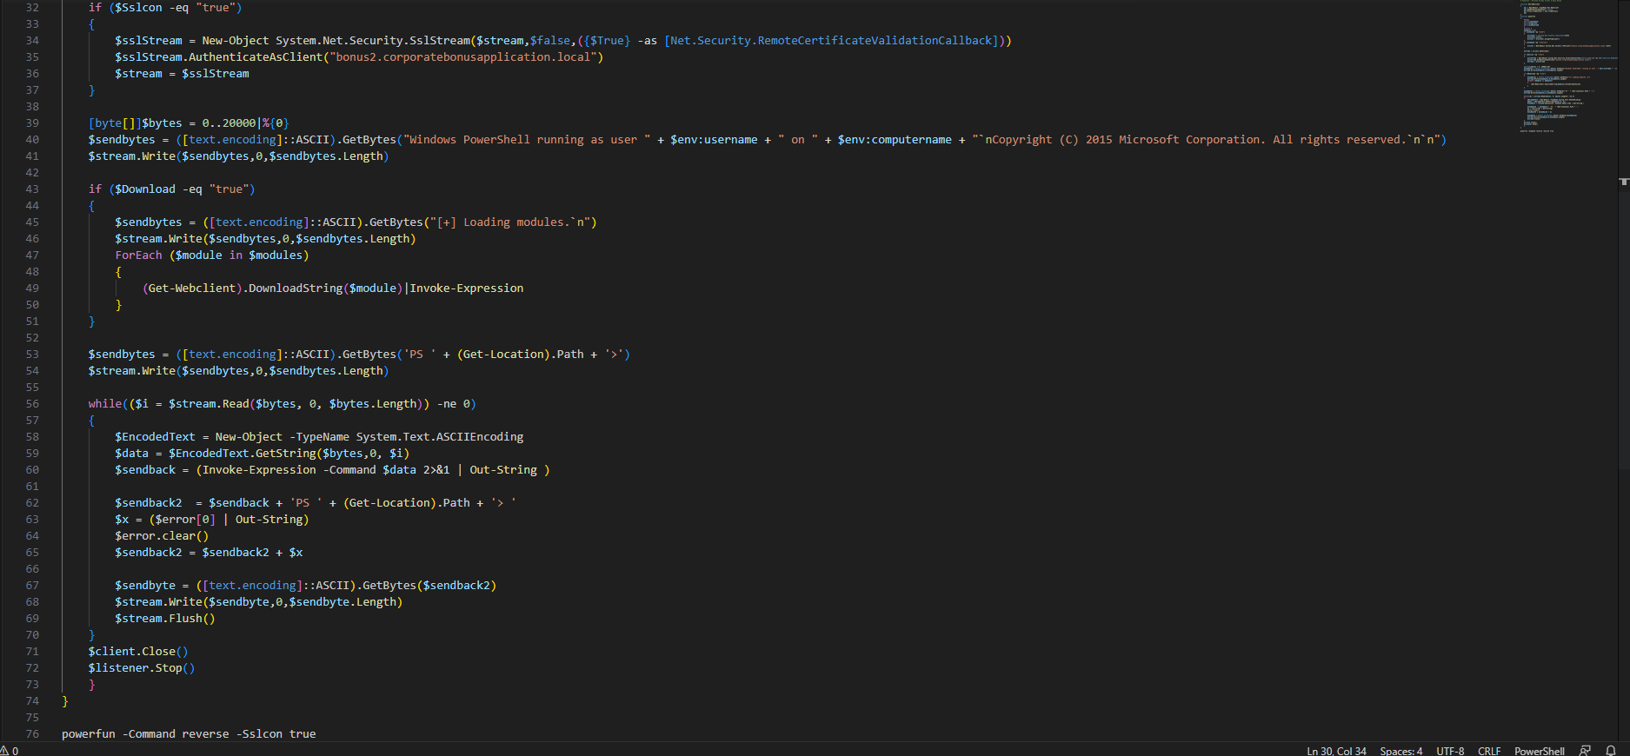Click "0..20000" range on line 39
The image size is (1630, 756).
tap(229, 123)
